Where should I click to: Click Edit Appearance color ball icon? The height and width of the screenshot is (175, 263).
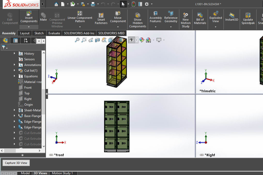[142, 40]
